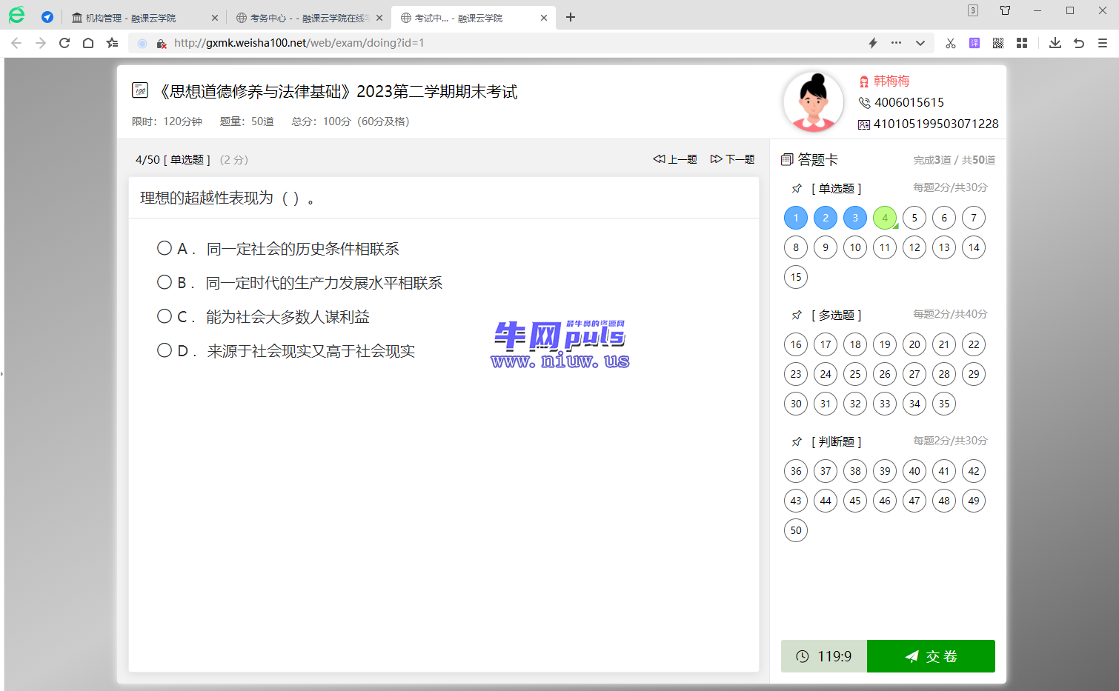Image resolution: width=1119 pixels, height=691 pixels.
Task: Reload the page
Action: point(64,43)
